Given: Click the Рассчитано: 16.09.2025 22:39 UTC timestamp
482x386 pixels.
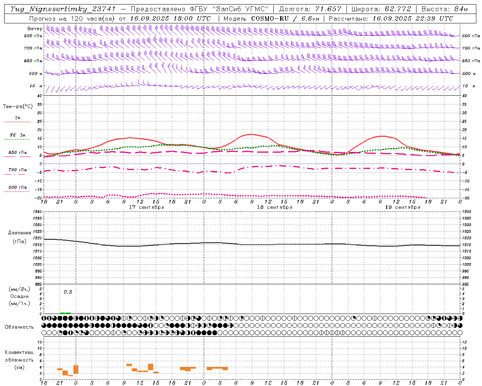Looking at the screenshot, I should (x=391, y=18).
